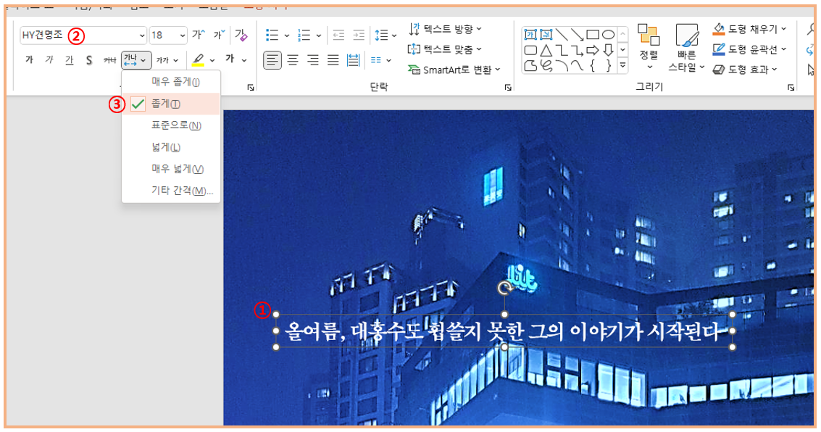The height and width of the screenshot is (432, 821).
Task: Select the curve shape
Action: point(578,66)
